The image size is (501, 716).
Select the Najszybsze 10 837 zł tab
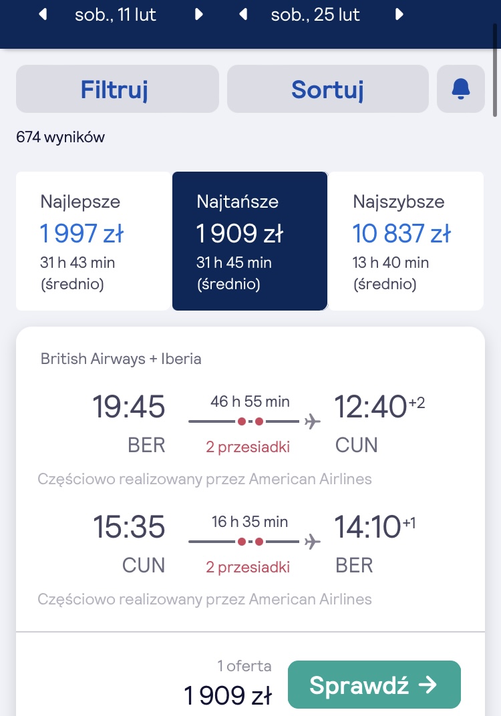[406, 241]
